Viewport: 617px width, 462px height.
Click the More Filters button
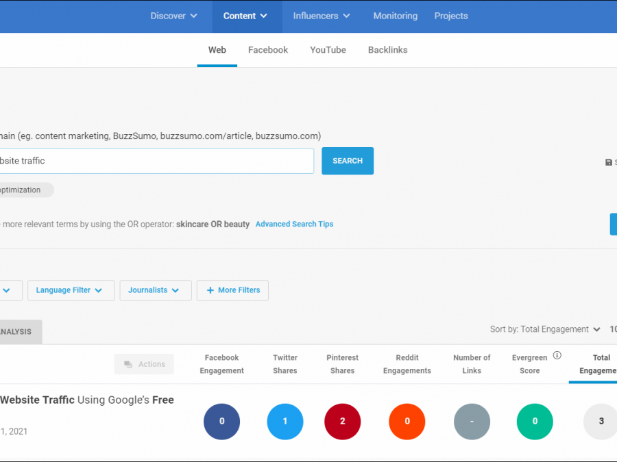(x=233, y=290)
